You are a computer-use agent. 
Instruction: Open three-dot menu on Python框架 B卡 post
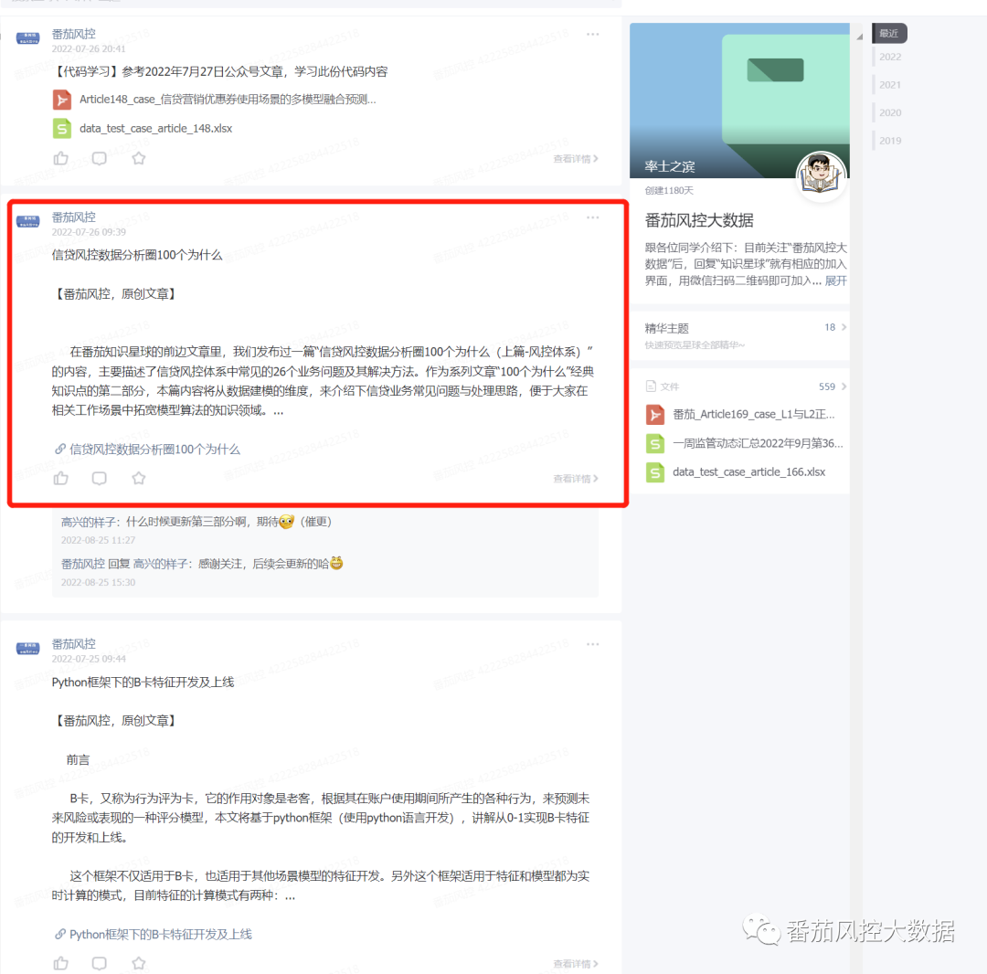coord(592,643)
